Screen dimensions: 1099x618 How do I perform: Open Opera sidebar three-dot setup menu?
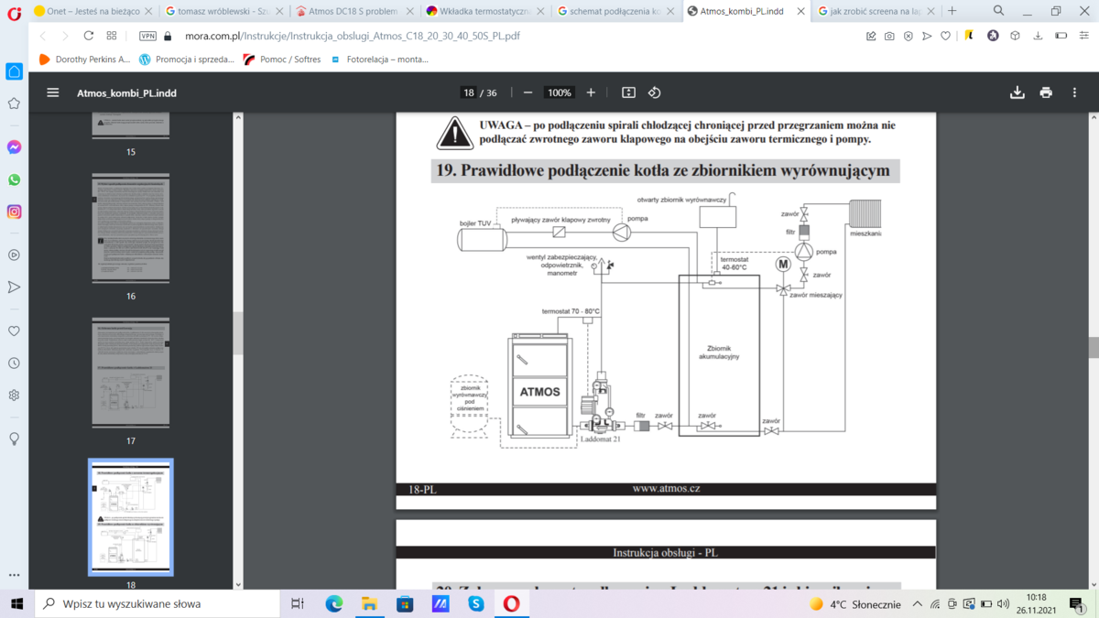click(15, 575)
